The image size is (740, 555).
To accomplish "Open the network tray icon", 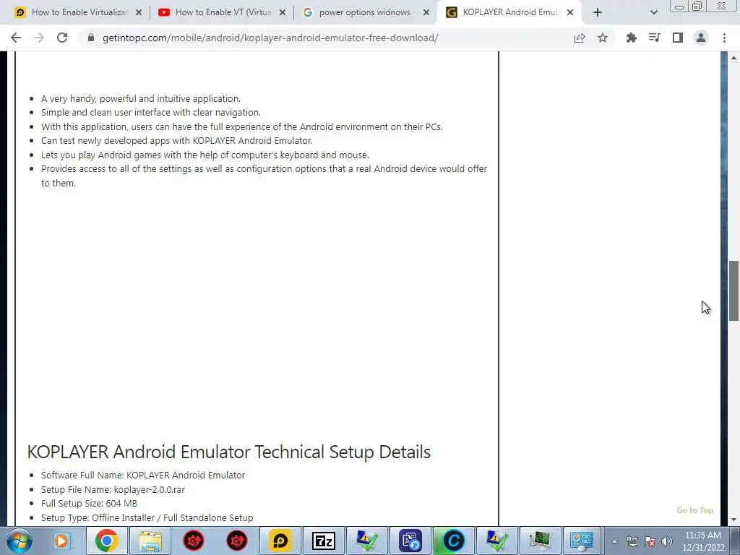I will (x=632, y=541).
